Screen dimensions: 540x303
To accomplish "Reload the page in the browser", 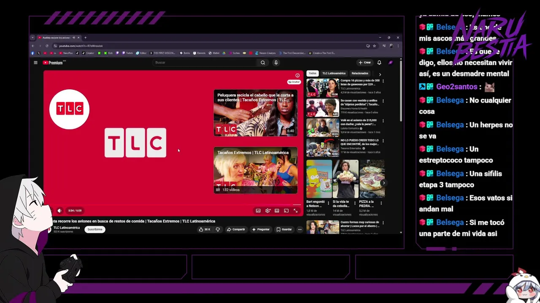I will pyautogui.click(x=47, y=46).
